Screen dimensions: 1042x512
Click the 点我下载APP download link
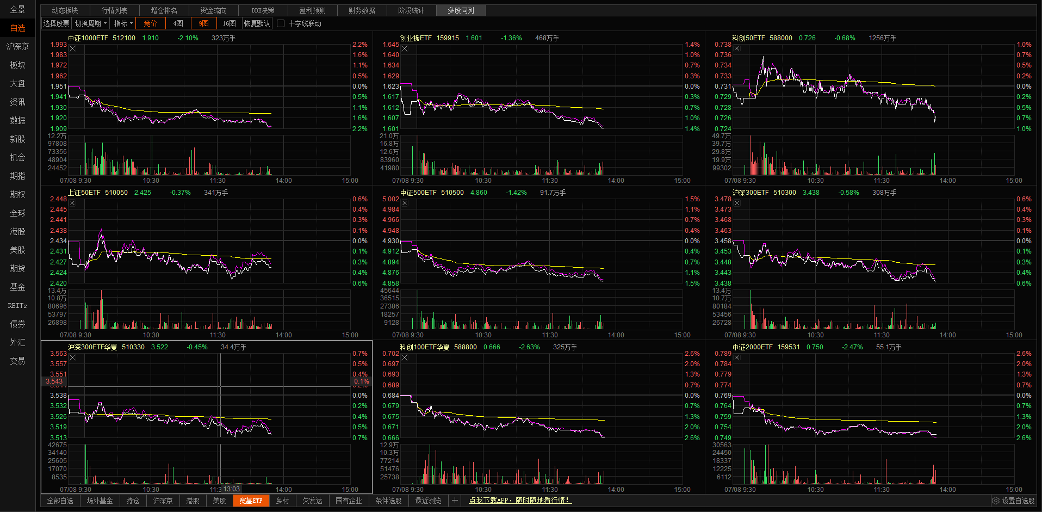[x=520, y=501]
